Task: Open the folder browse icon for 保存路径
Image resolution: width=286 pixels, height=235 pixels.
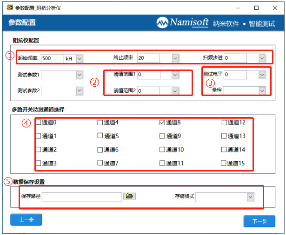Action: coord(129,196)
